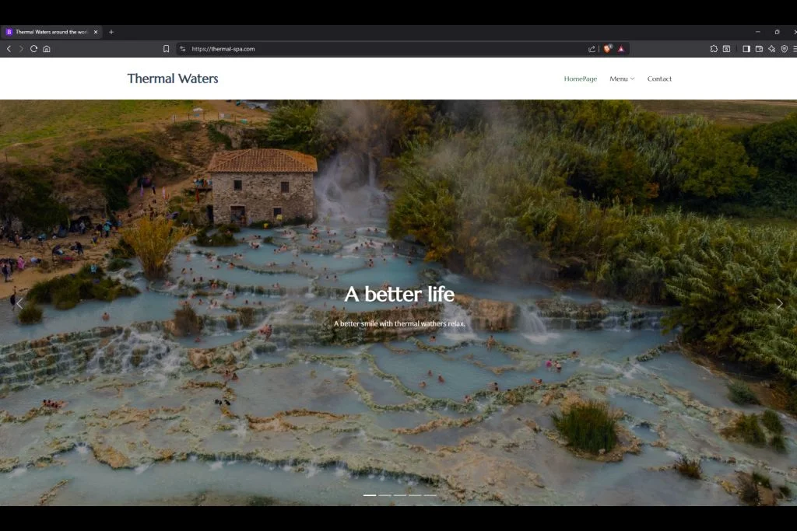797x531 pixels.
Task: Advance carousel with right arrow
Action: coord(779,304)
